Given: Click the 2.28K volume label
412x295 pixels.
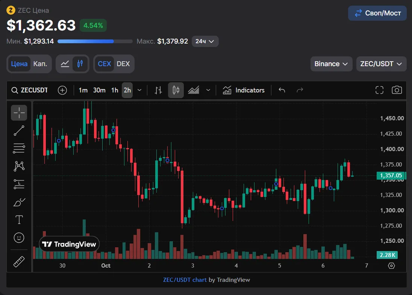Looking at the screenshot, I should [x=387, y=255].
